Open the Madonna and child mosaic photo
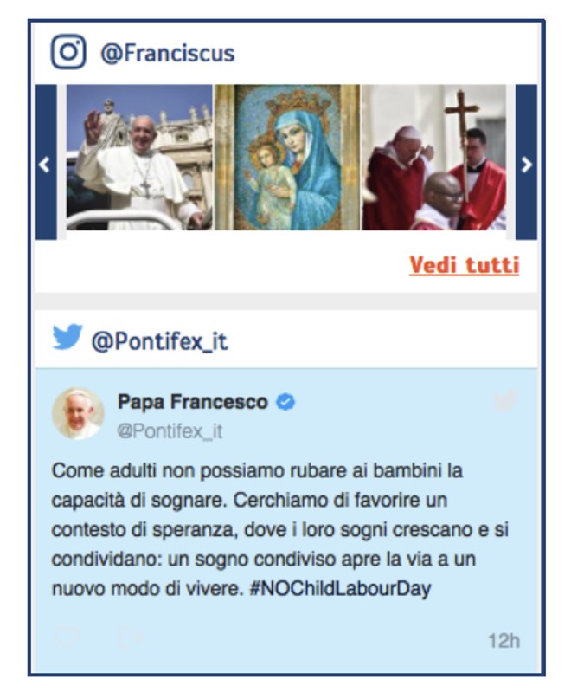 click(x=287, y=158)
